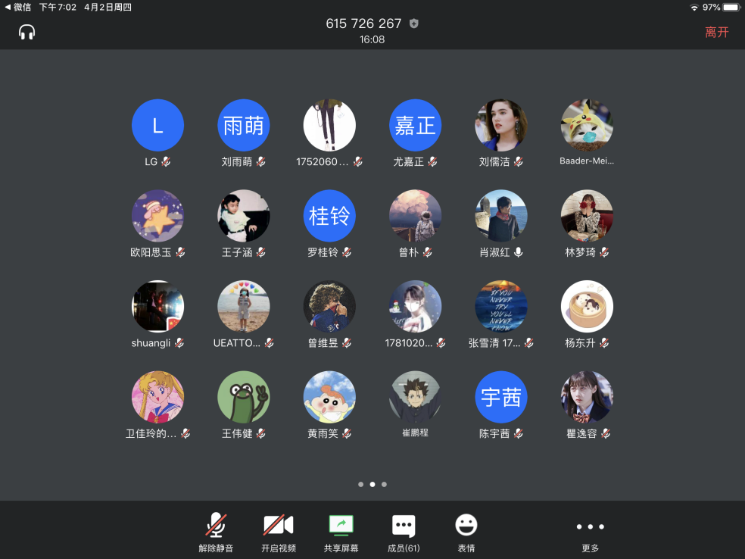Viewport: 745px width, 559px height.
Task: Tap muted mic icon beside 欧阳思玉
Action: [x=180, y=252]
